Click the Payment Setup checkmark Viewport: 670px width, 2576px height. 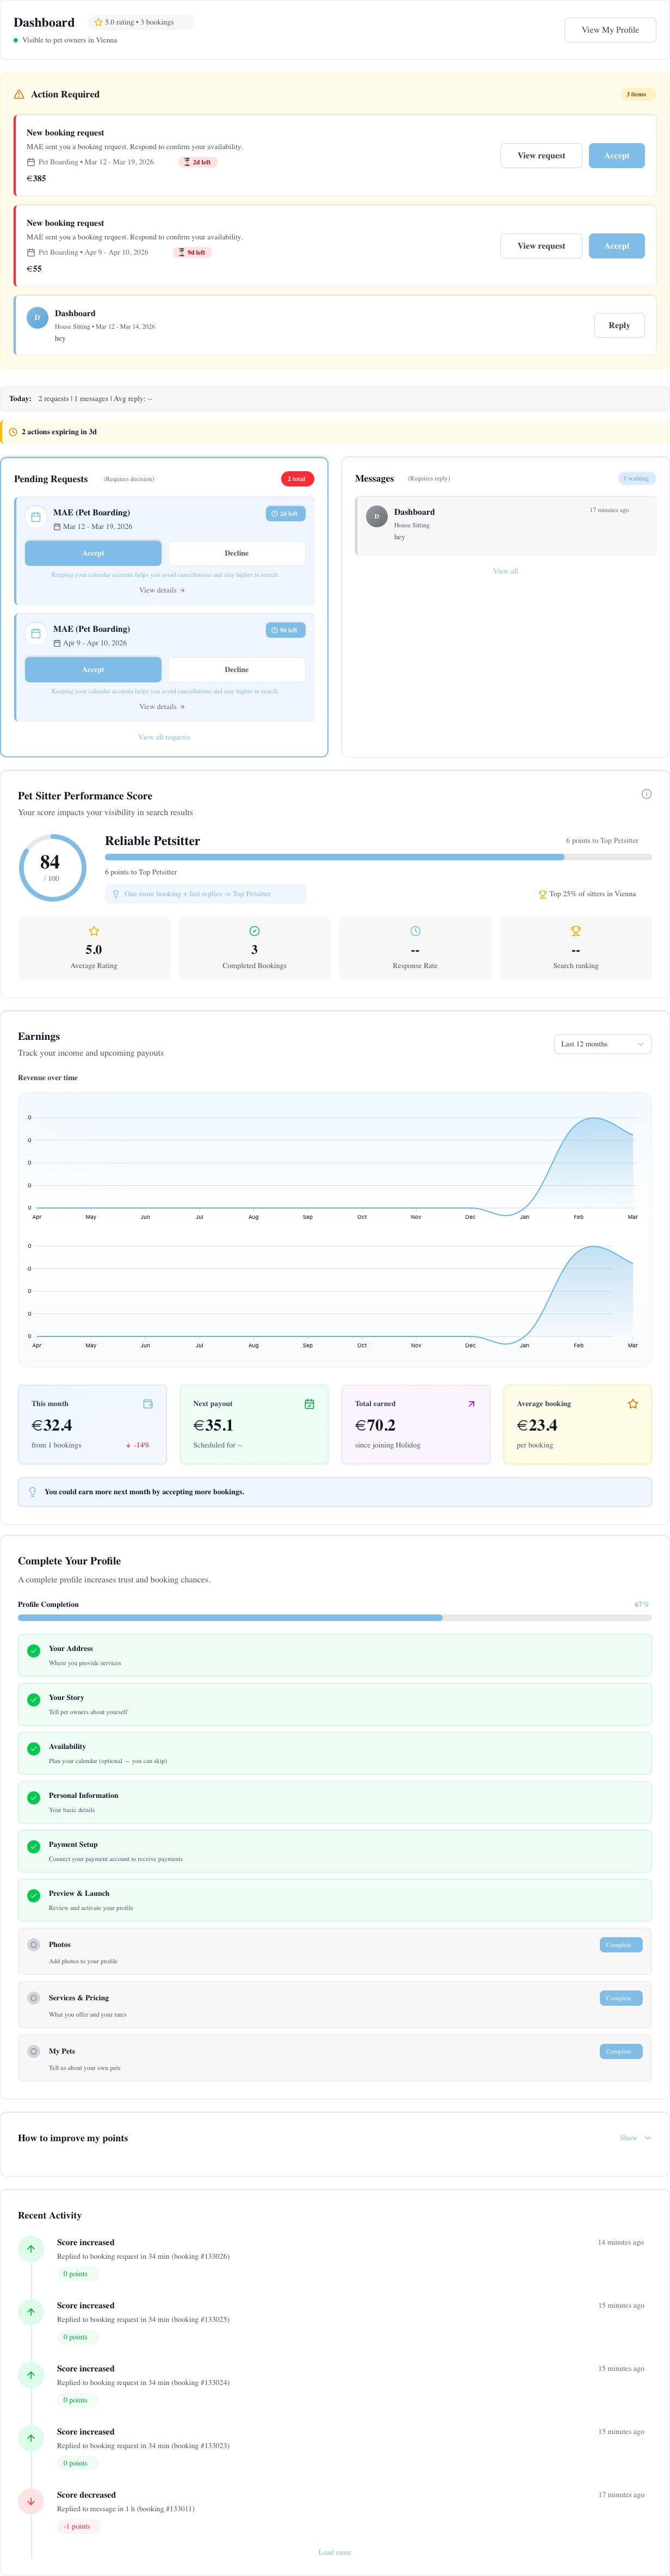click(33, 1847)
